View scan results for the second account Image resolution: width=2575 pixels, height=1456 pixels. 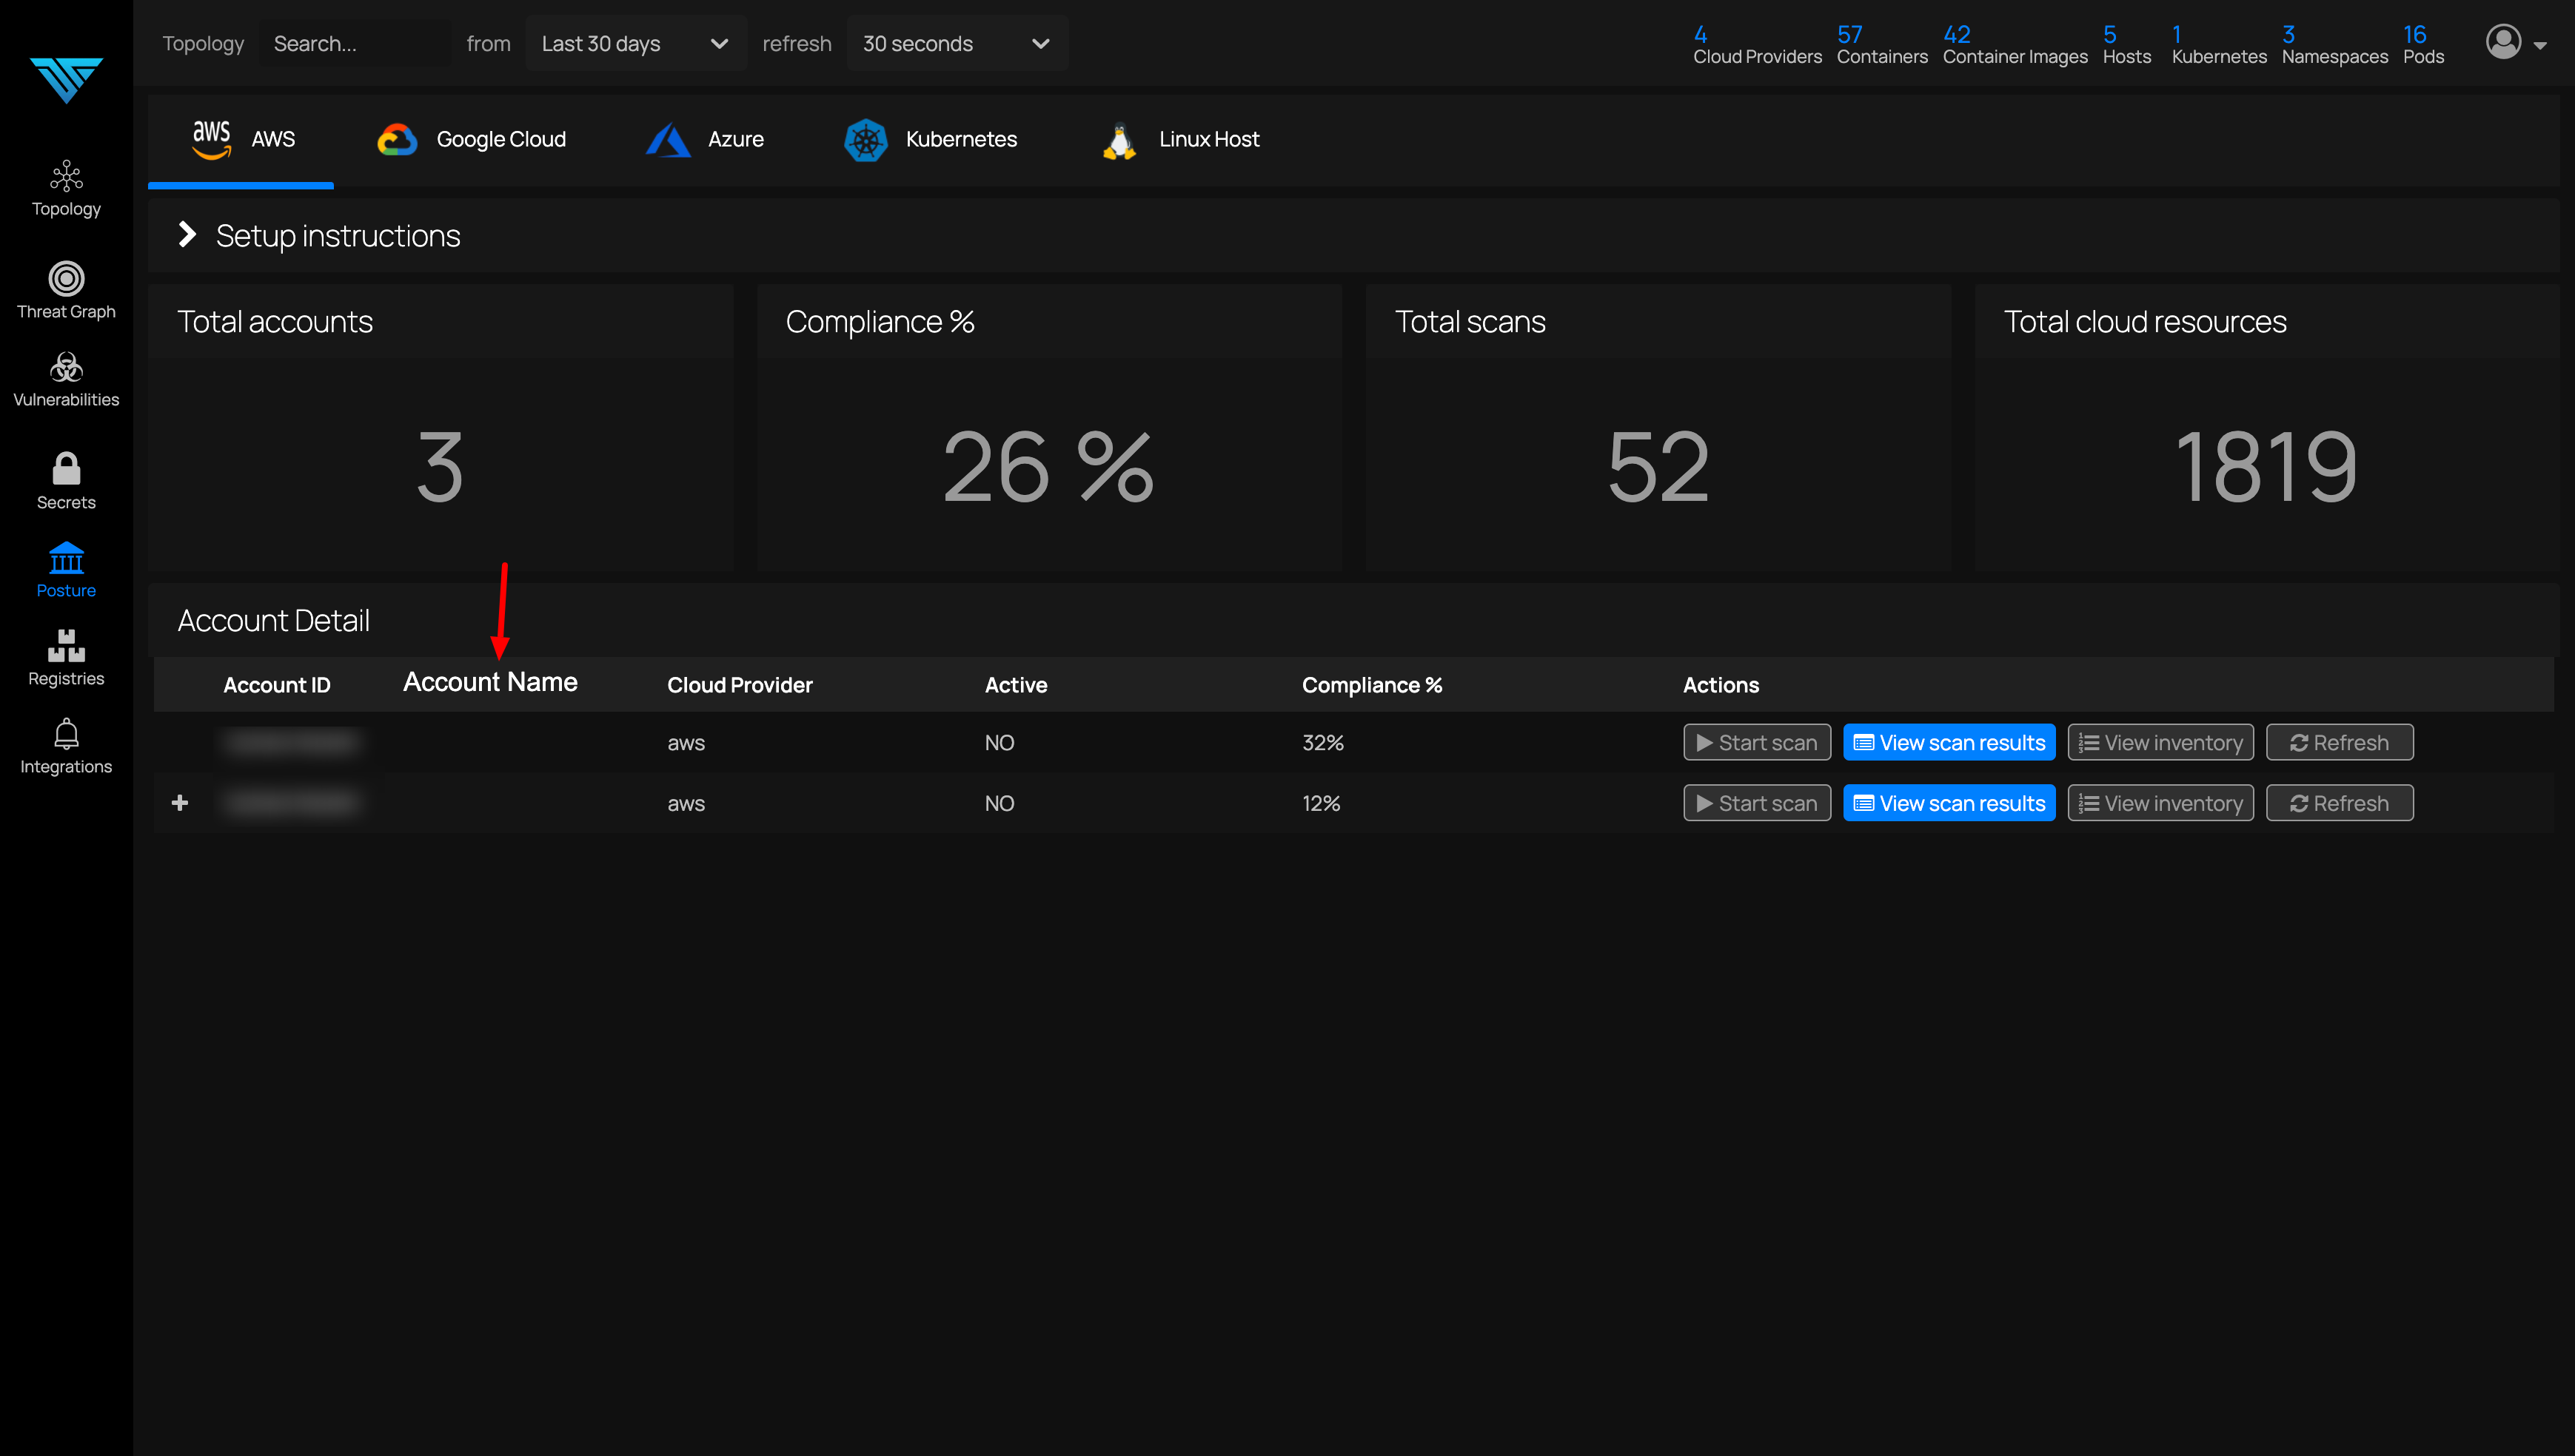[x=1948, y=802]
